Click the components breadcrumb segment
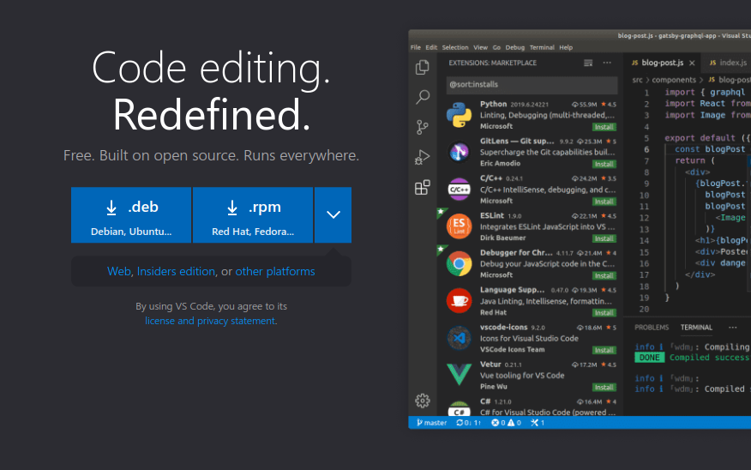 [673, 80]
